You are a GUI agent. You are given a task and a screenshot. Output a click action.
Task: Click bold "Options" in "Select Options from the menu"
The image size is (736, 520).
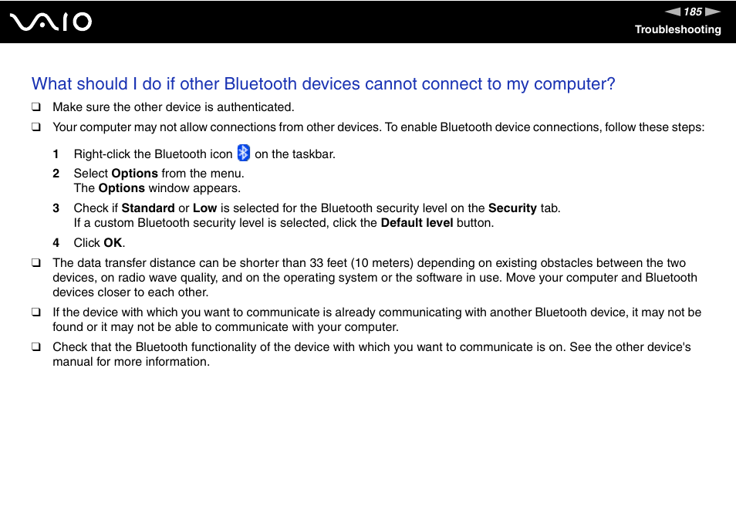coord(134,174)
